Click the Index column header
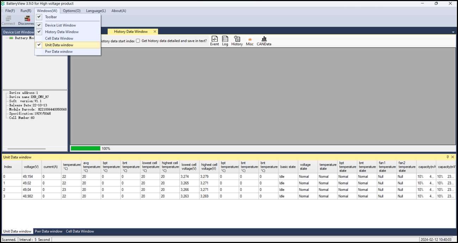Screen dimensions: 458x243 point(12,167)
